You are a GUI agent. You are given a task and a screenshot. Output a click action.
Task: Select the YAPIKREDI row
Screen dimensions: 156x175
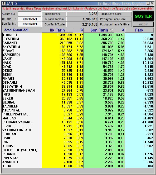pyautogui.click(x=78, y=55)
